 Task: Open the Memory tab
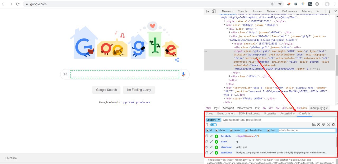(x=307, y=11)
